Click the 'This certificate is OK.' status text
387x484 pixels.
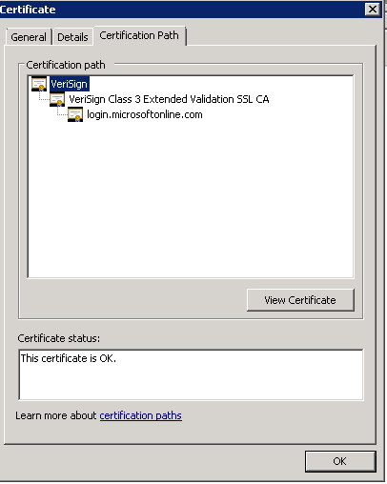point(69,358)
